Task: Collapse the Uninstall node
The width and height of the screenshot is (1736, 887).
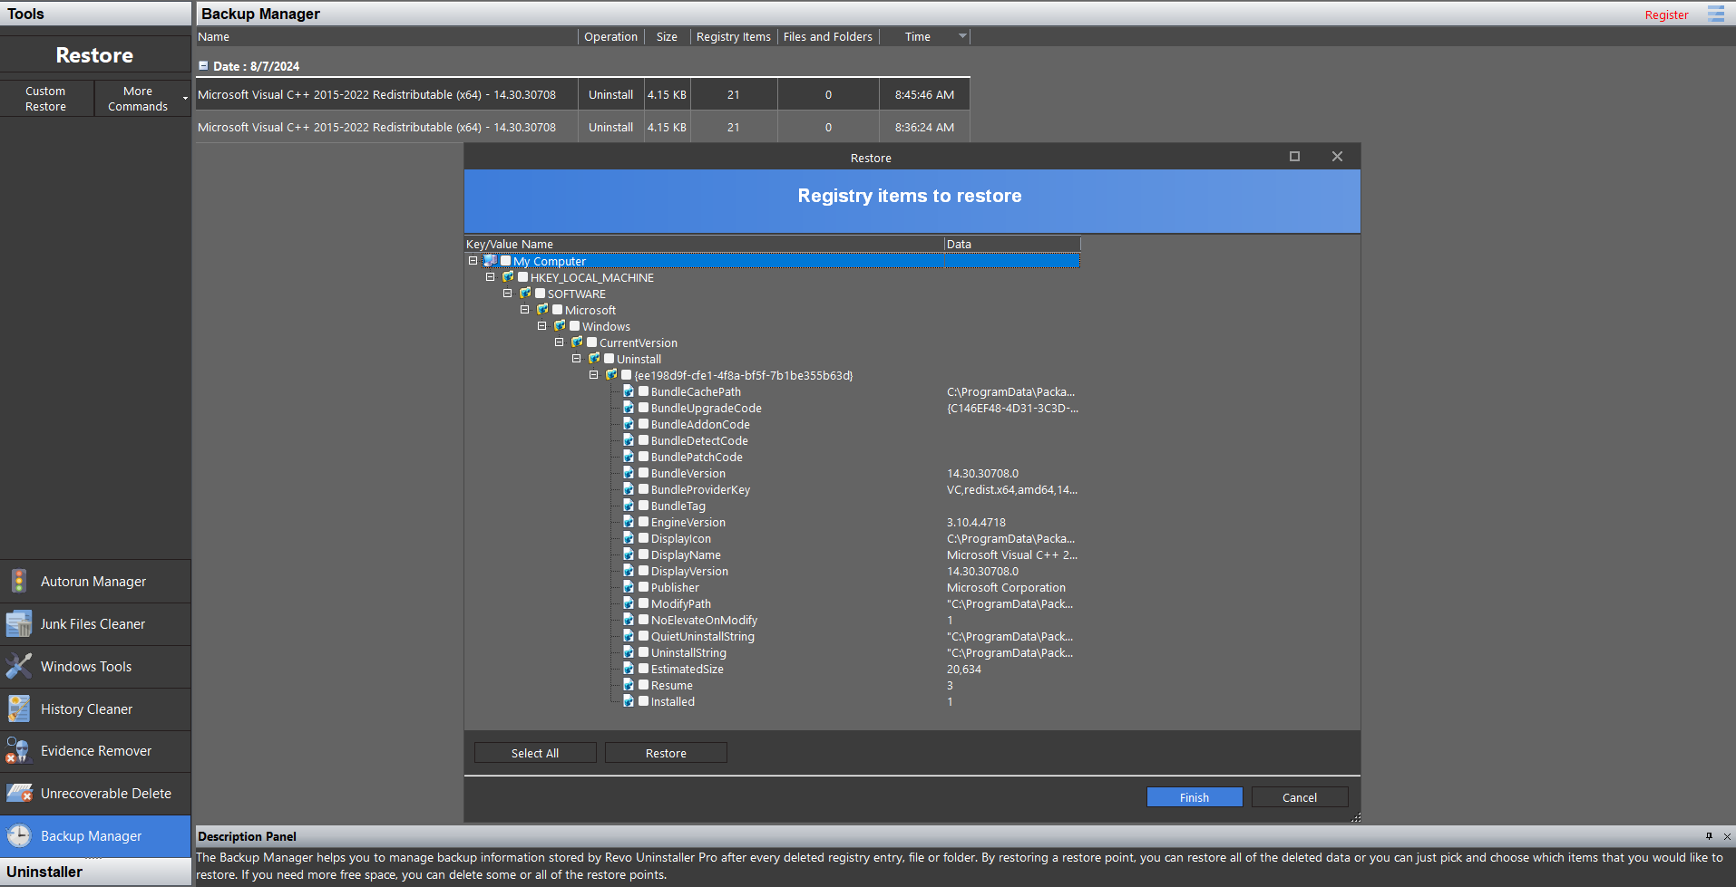Action: pyautogui.click(x=576, y=359)
